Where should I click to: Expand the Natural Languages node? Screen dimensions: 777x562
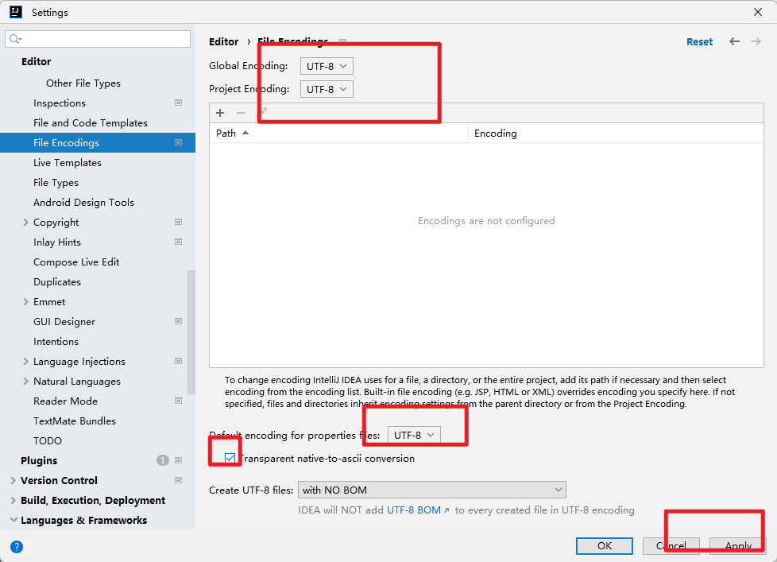[x=25, y=381]
